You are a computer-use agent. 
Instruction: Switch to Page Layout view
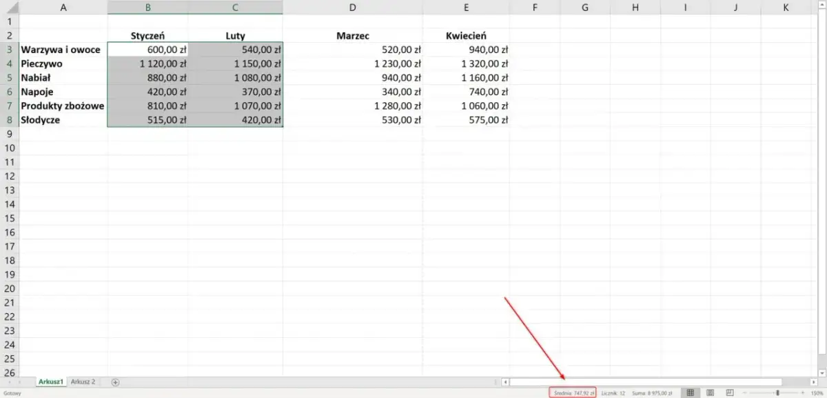point(710,392)
